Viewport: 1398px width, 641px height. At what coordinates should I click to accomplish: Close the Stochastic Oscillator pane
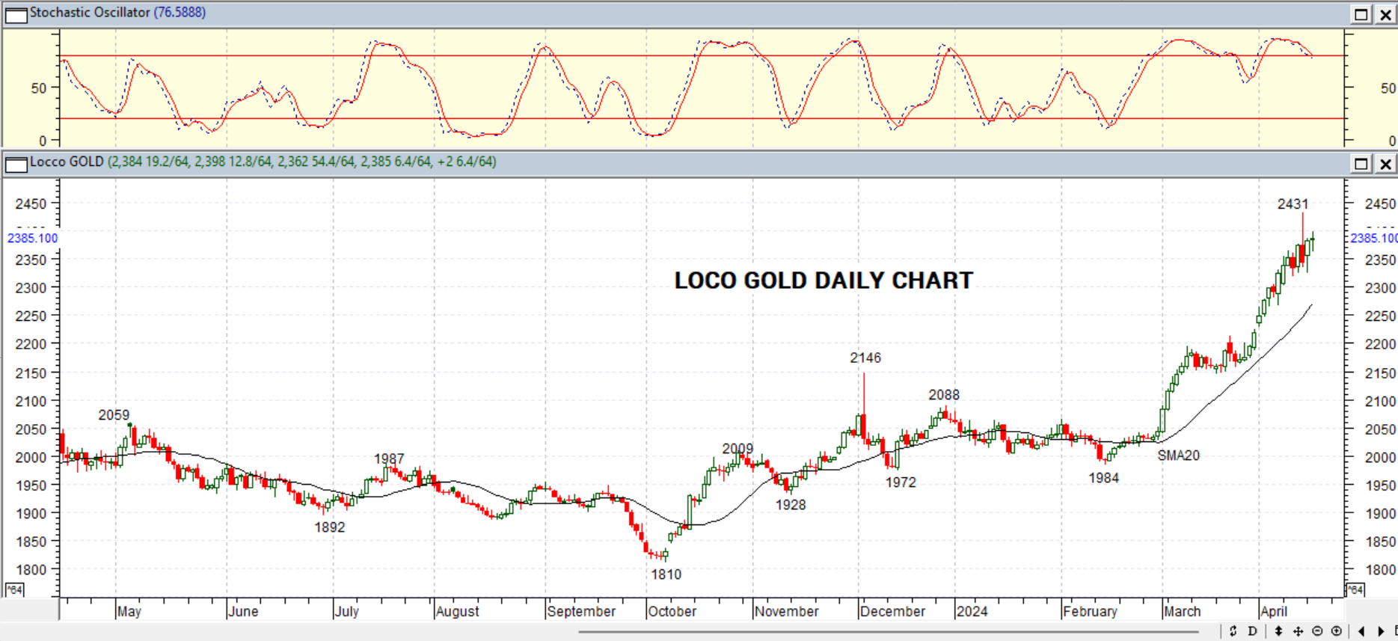point(1385,14)
